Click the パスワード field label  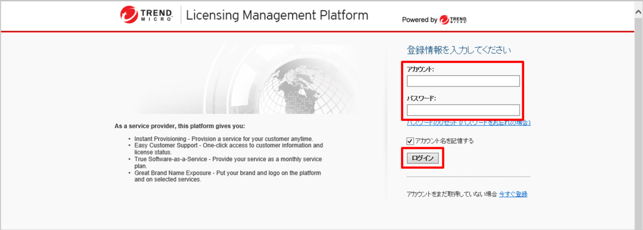click(421, 98)
